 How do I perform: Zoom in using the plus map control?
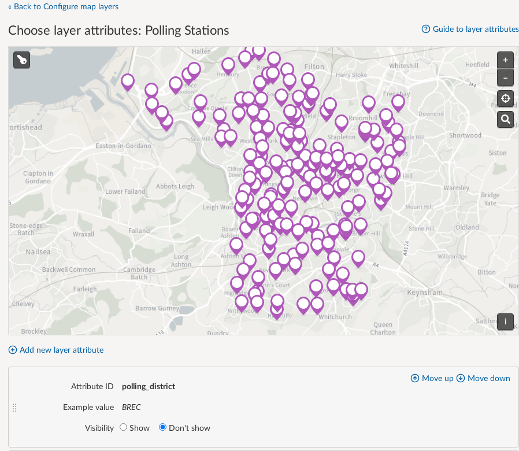tap(505, 60)
